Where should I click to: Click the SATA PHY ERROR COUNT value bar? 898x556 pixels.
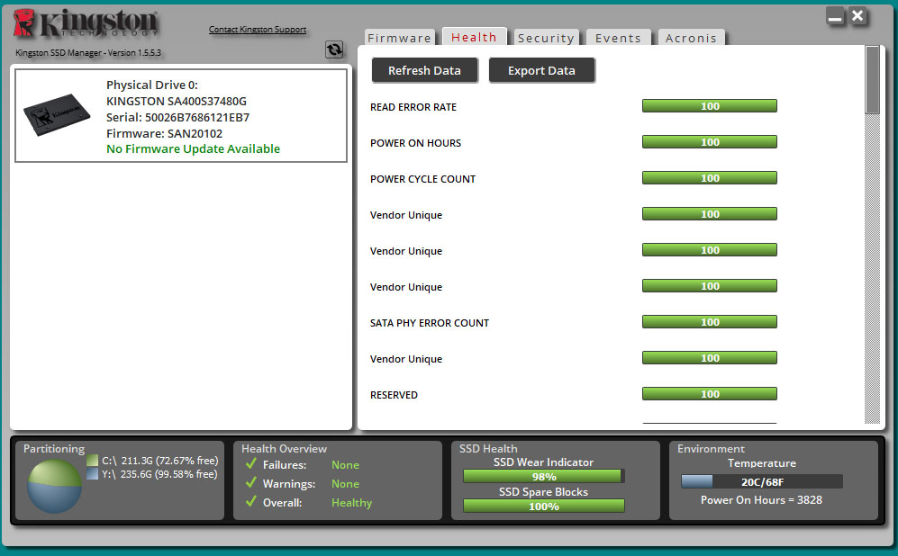click(710, 322)
